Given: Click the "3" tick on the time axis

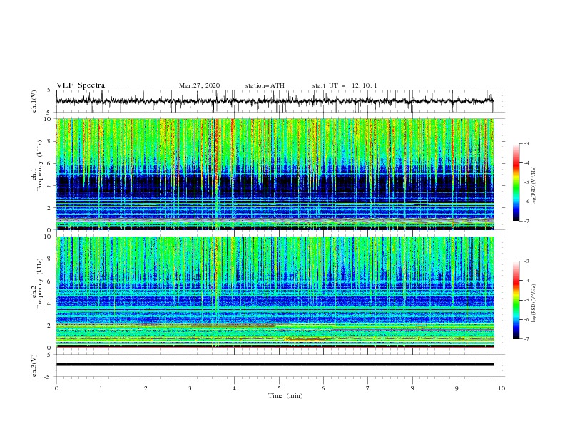Looking at the screenshot, I should (190, 388).
